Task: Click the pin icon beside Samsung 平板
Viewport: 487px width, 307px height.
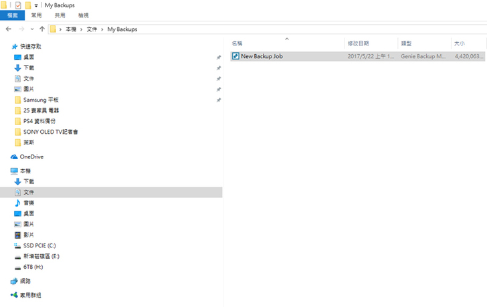Action: click(x=219, y=100)
